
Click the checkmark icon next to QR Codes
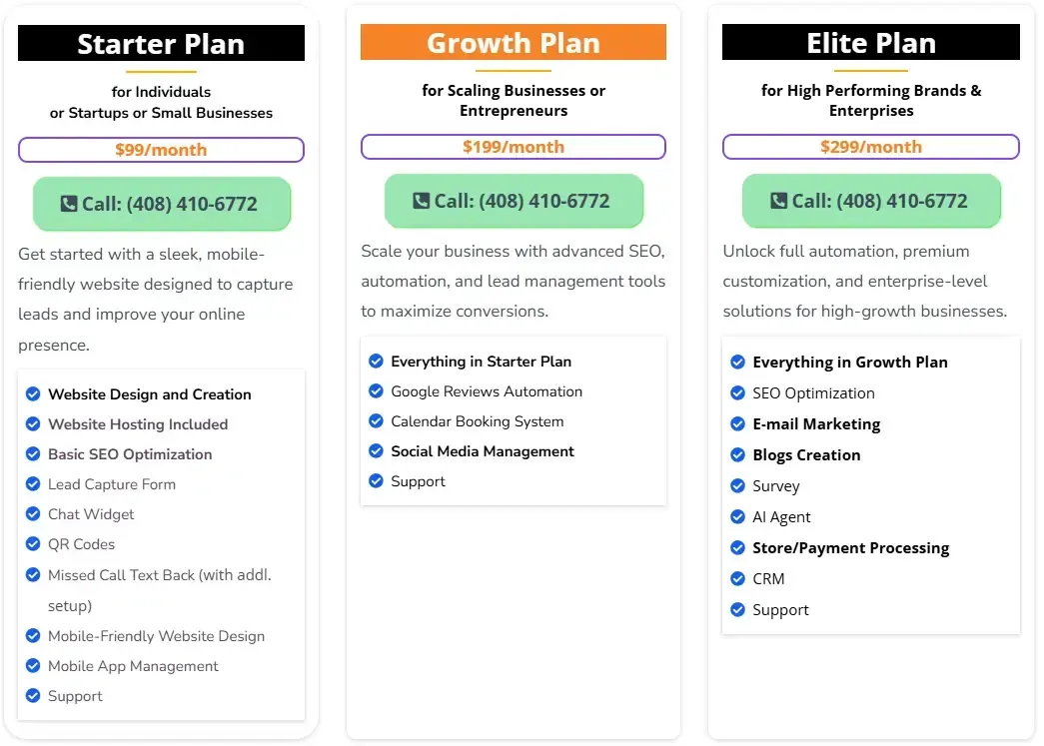pos(33,543)
